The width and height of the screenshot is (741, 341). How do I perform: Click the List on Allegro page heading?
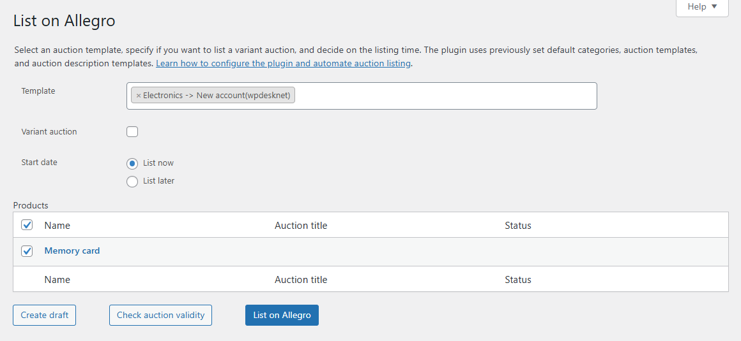tap(65, 21)
